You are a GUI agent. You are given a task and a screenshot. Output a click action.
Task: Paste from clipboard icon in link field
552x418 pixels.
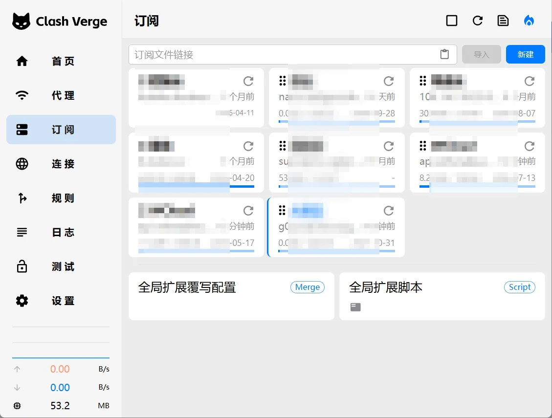(x=444, y=54)
